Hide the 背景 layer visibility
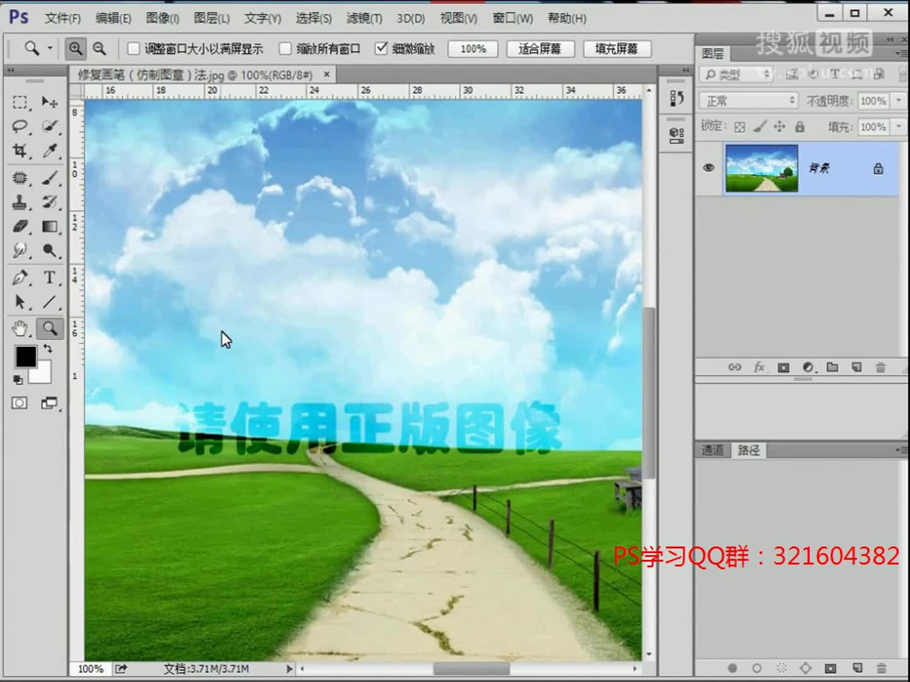Image resolution: width=910 pixels, height=682 pixels. coord(708,167)
